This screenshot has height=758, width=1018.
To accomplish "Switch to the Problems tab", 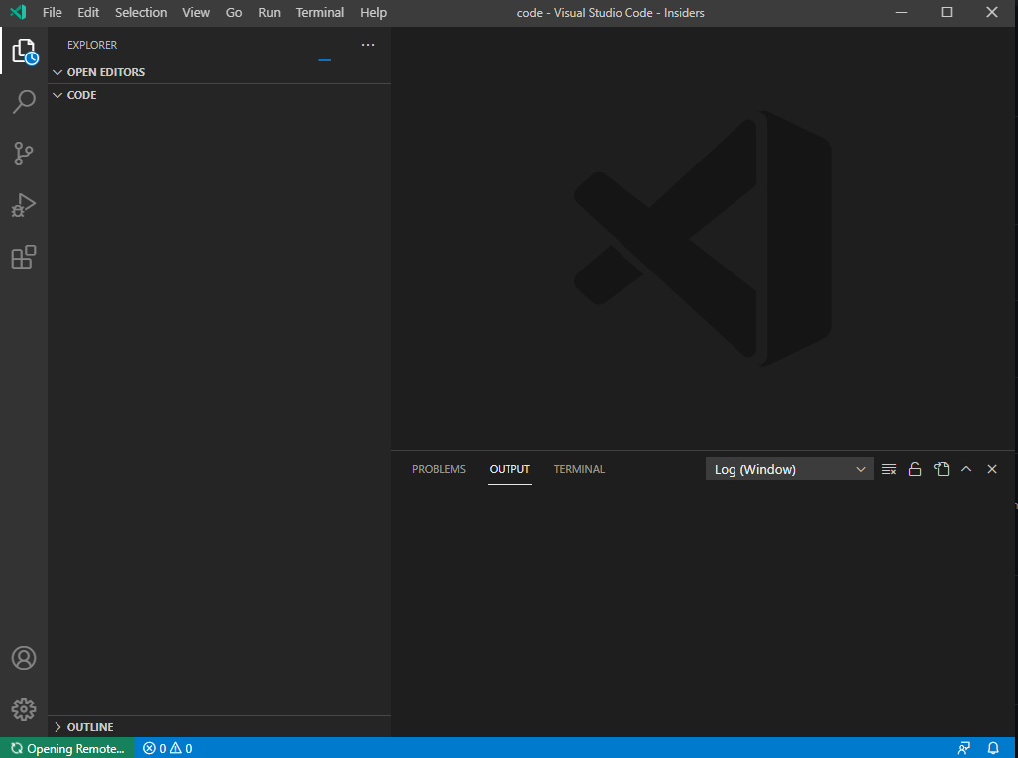I will (439, 469).
